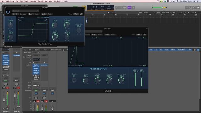Click EQ thumbnail on inspector channel strip

[x=6, y=50]
